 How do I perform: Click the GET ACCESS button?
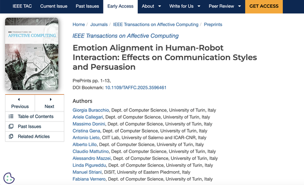click(264, 6)
